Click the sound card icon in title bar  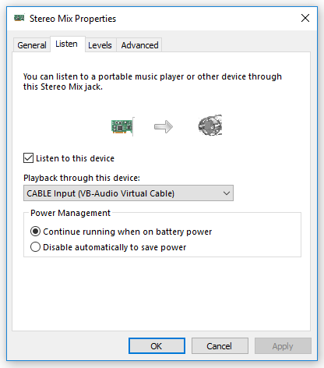19,18
